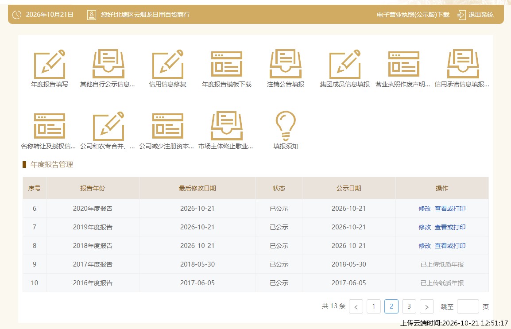The image size is (511, 329).
Task: Click 查看或打印 for 2019年度报告
Action: 450,227
